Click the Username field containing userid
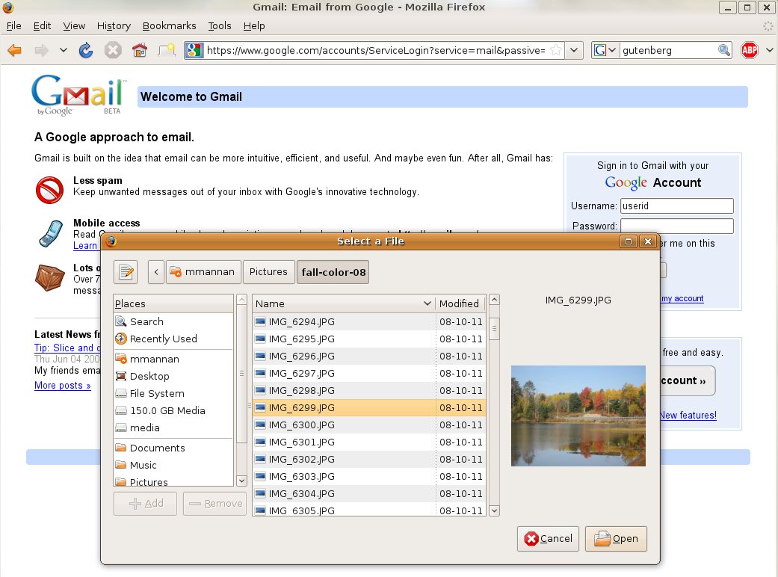 677,206
